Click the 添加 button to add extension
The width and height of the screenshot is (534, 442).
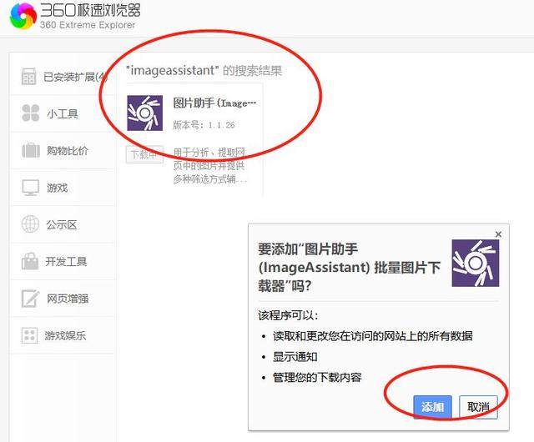pyautogui.click(x=432, y=407)
